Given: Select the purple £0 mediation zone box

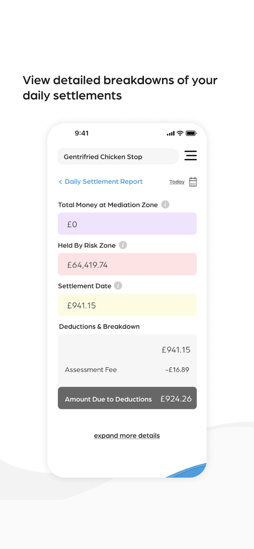Looking at the screenshot, I should coord(127,224).
